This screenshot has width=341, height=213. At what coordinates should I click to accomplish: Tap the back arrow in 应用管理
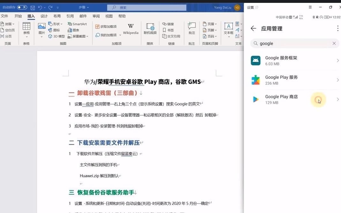[x=253, y=28]
